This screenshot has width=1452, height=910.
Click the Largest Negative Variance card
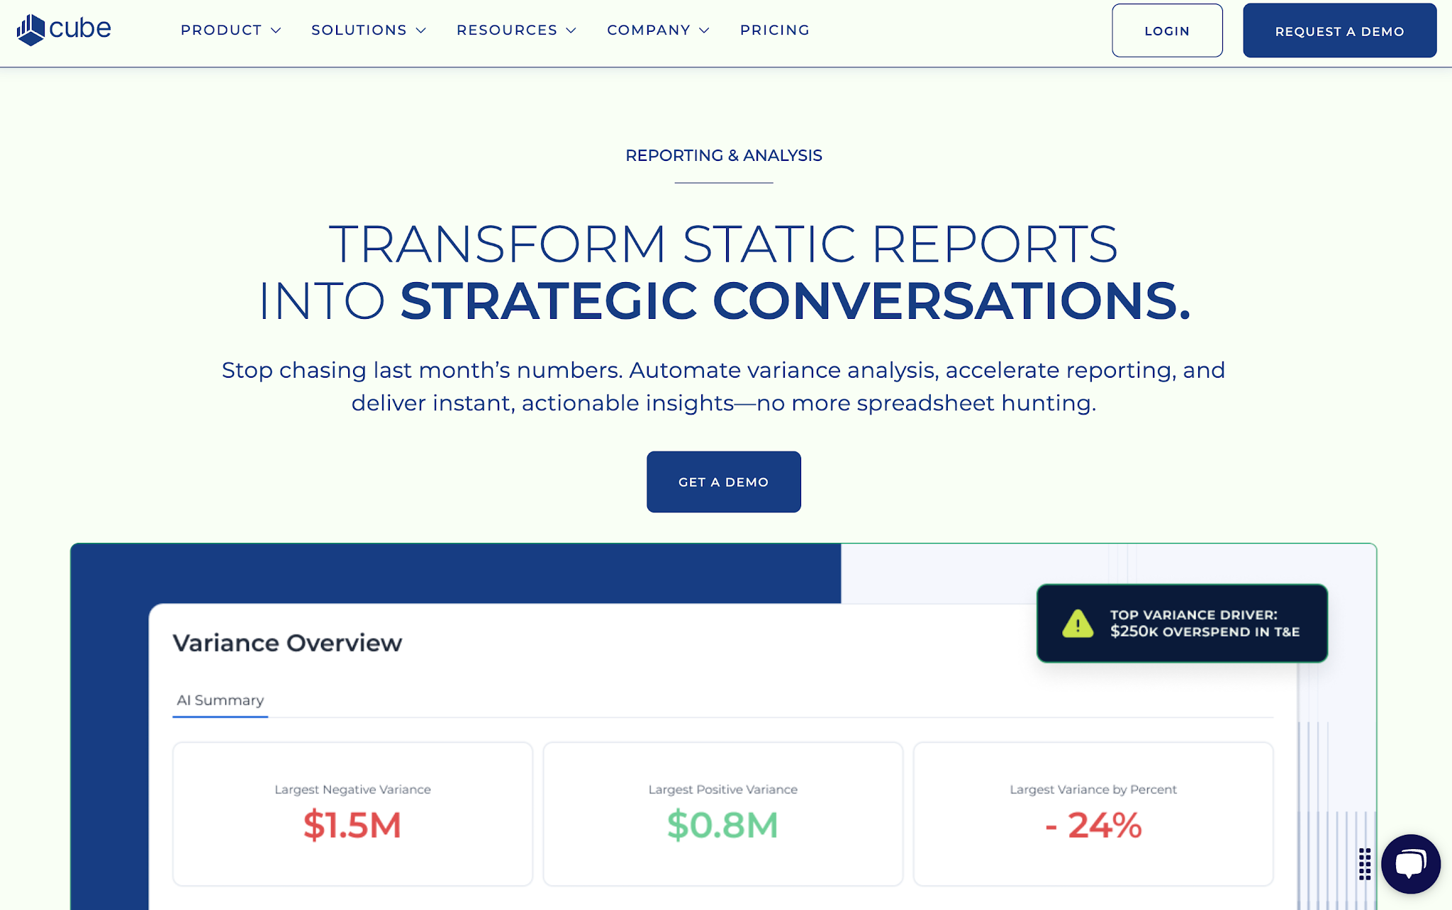(x=352, y=814)
